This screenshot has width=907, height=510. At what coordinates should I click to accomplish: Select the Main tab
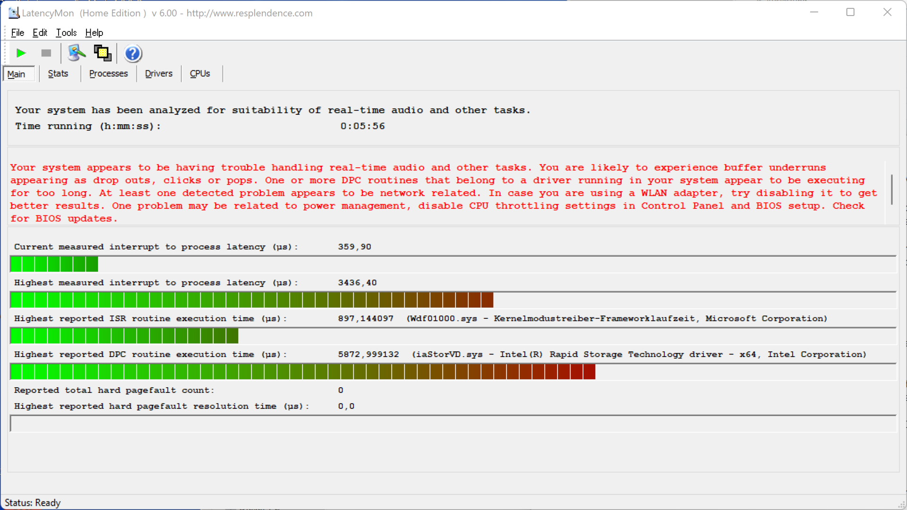click(17, 74)
